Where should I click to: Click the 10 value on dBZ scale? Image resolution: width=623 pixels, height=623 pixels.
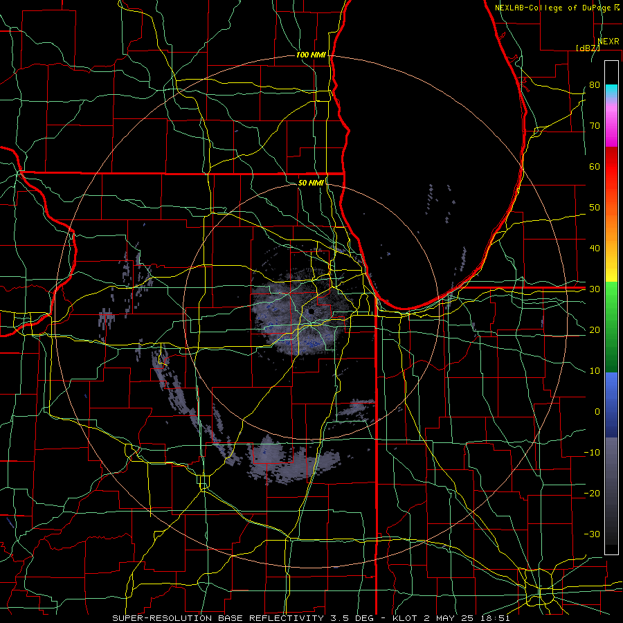595,371
